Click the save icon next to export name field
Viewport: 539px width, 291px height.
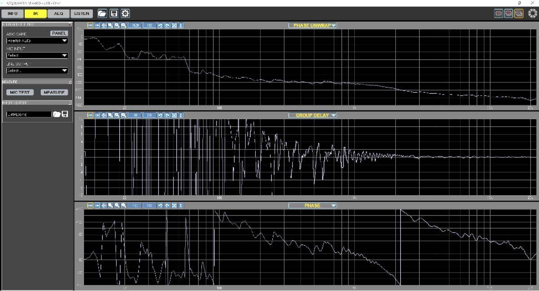click(65, 114)
